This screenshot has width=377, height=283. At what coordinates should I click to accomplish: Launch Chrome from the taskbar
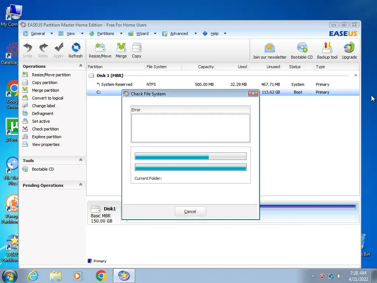coord(101,276)
